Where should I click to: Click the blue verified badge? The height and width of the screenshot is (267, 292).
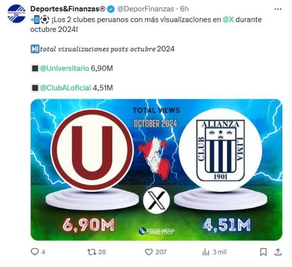(111, 9)
